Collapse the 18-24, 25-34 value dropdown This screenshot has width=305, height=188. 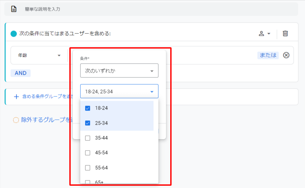click(x=119, y=91)
